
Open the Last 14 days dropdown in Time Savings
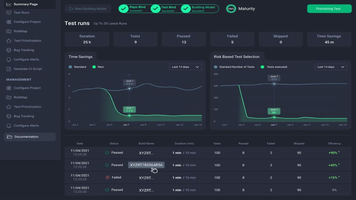(185, 67)
